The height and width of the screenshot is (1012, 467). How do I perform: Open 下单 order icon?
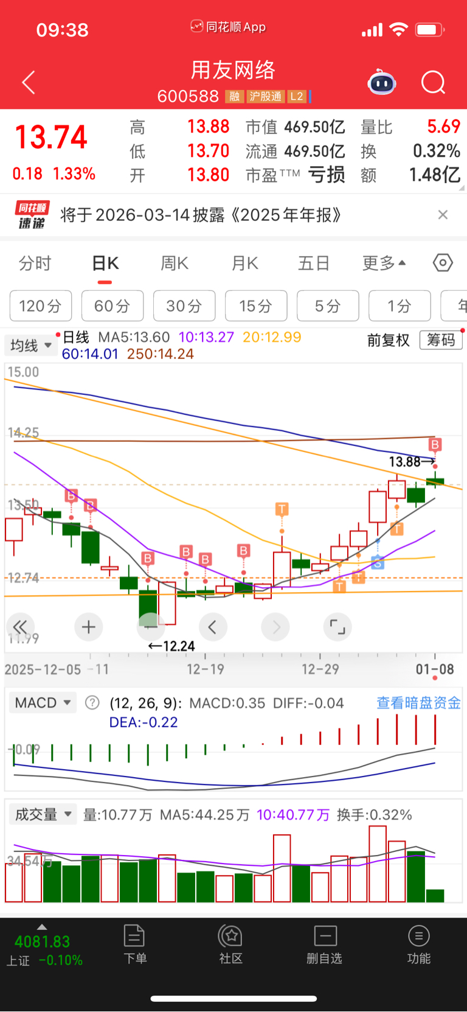point(134,944)
